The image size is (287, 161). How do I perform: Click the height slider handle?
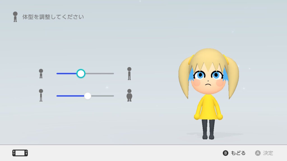(81, 74)
